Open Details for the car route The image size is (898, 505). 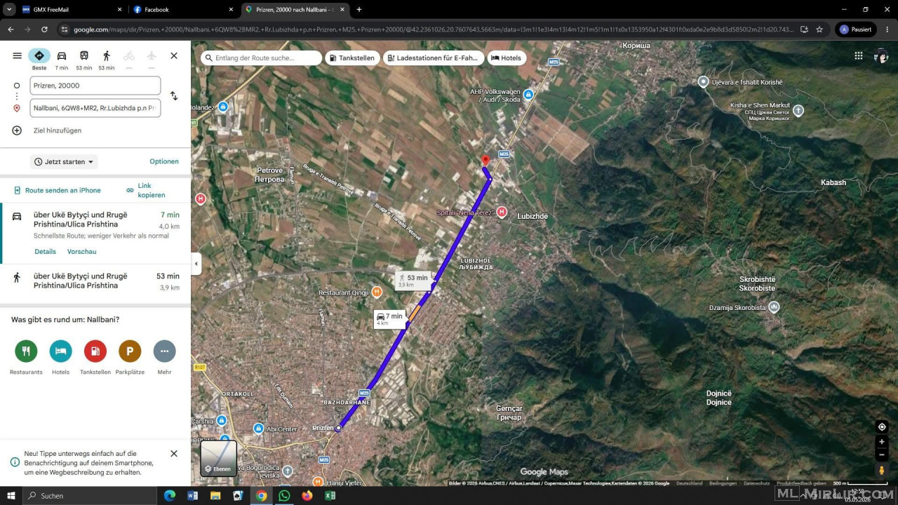[x=45, y=251]
